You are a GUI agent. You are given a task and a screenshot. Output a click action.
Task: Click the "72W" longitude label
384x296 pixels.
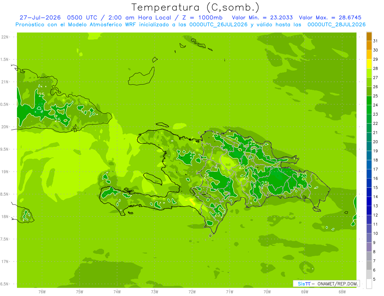pyautogui.click(x=192, y=292)
